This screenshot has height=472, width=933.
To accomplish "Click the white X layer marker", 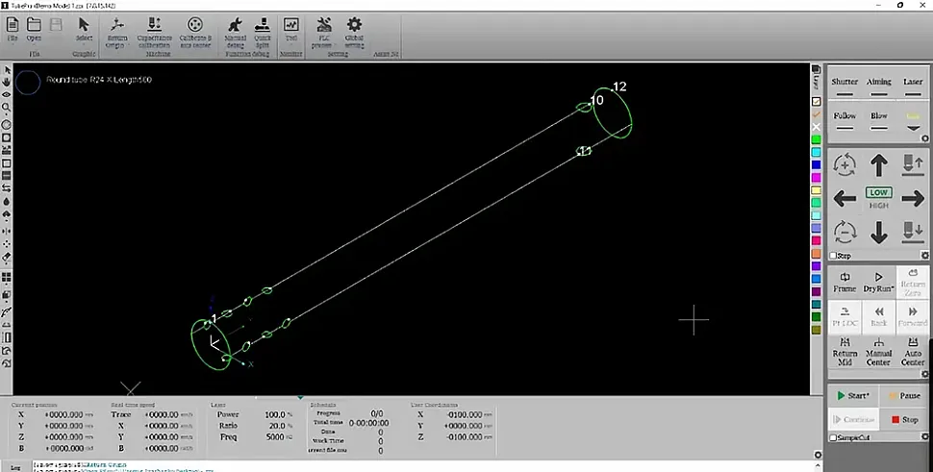I will point(817,127).
